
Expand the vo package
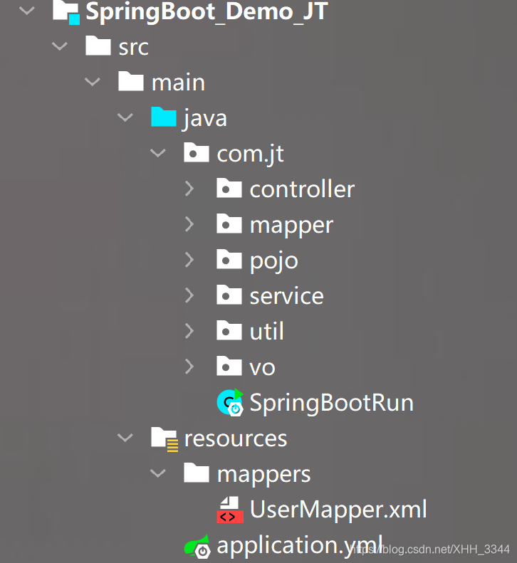tap(189, 367)
